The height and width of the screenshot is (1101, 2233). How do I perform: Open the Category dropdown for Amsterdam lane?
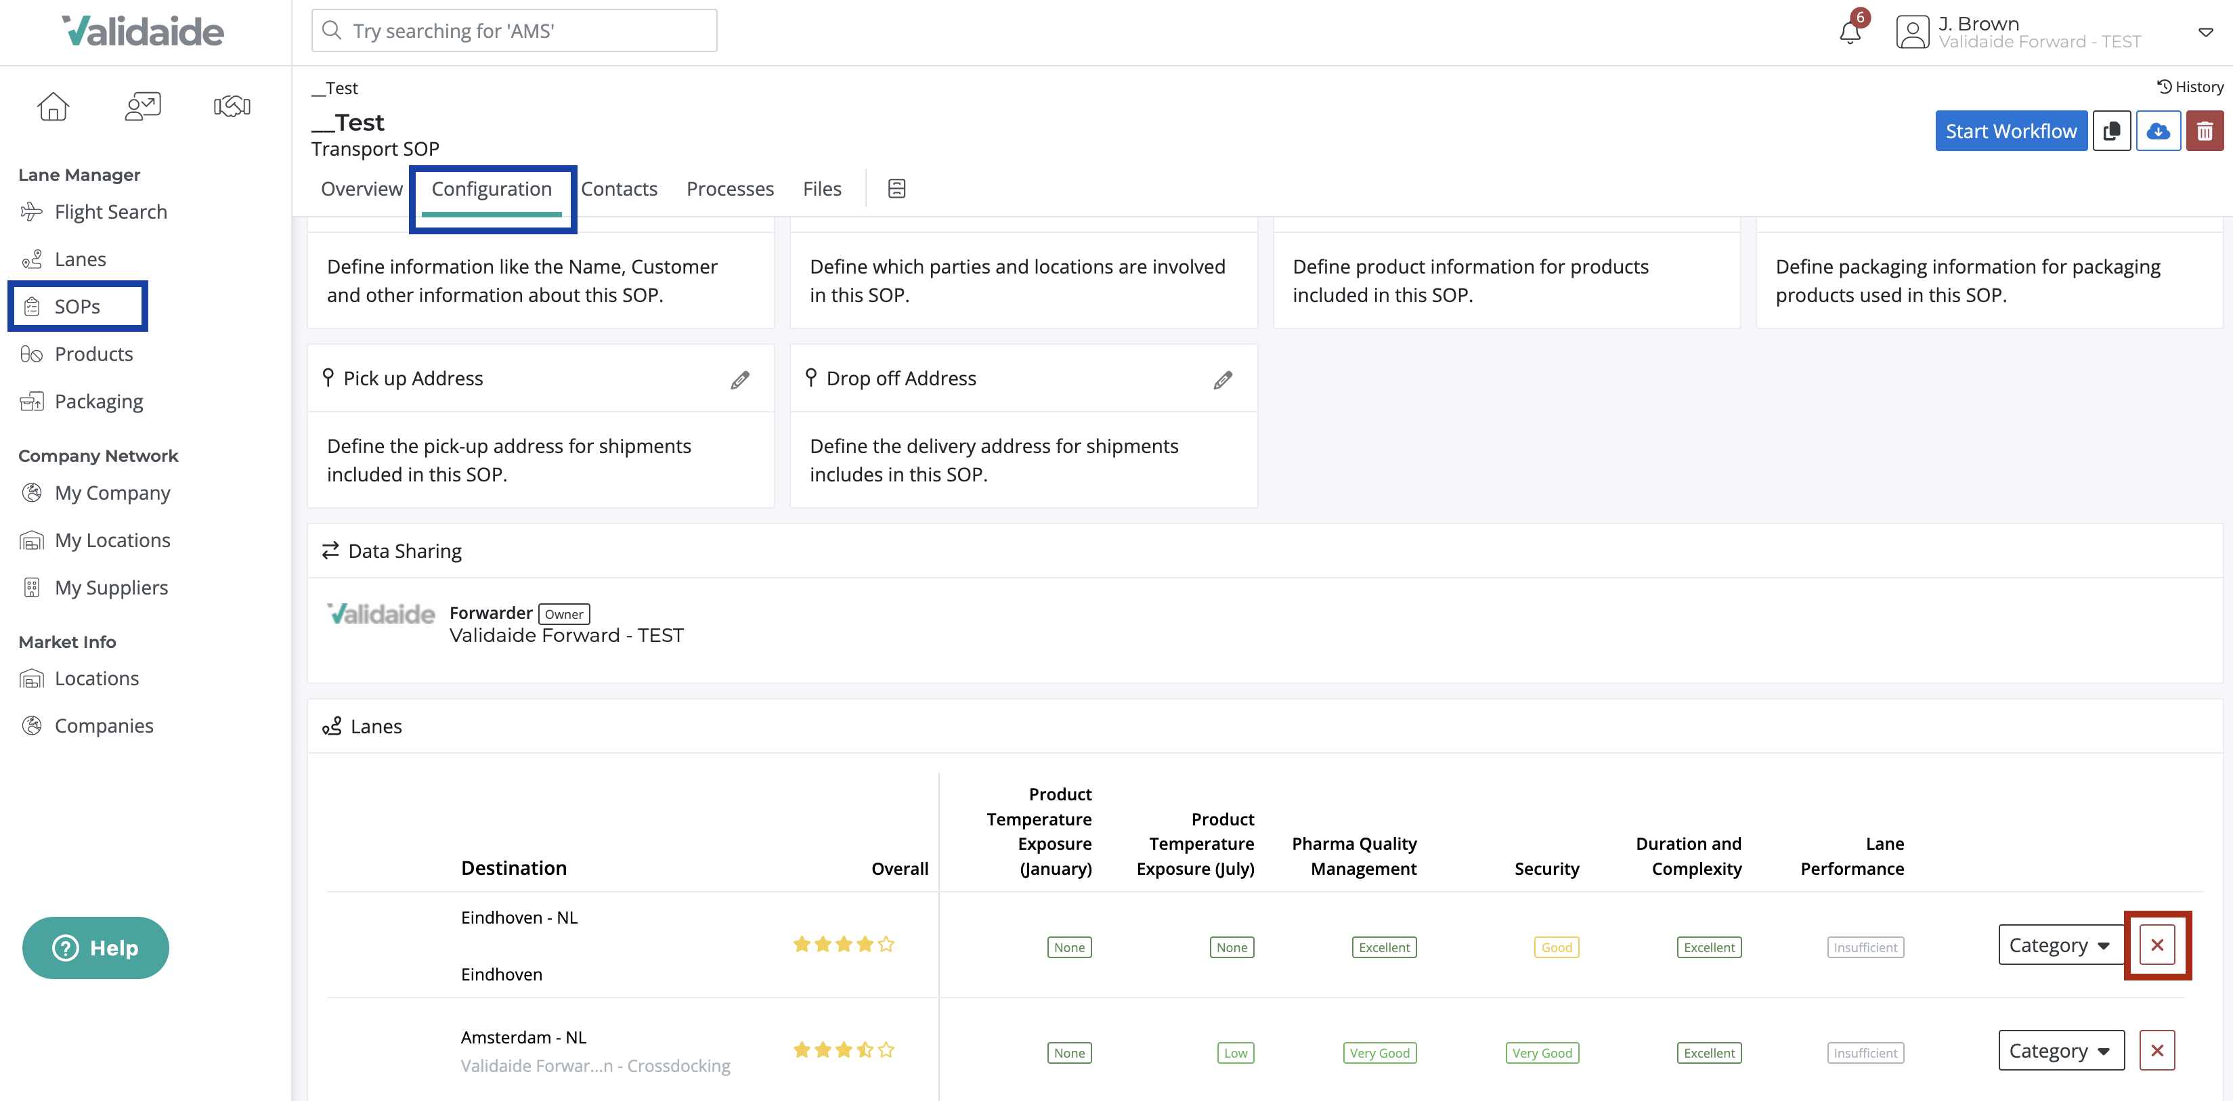2060,1051
